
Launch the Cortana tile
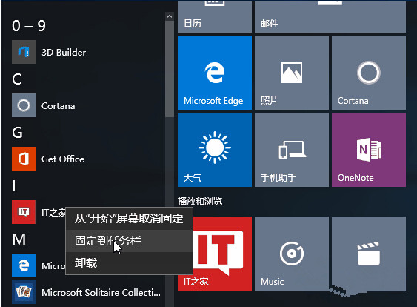369,73
